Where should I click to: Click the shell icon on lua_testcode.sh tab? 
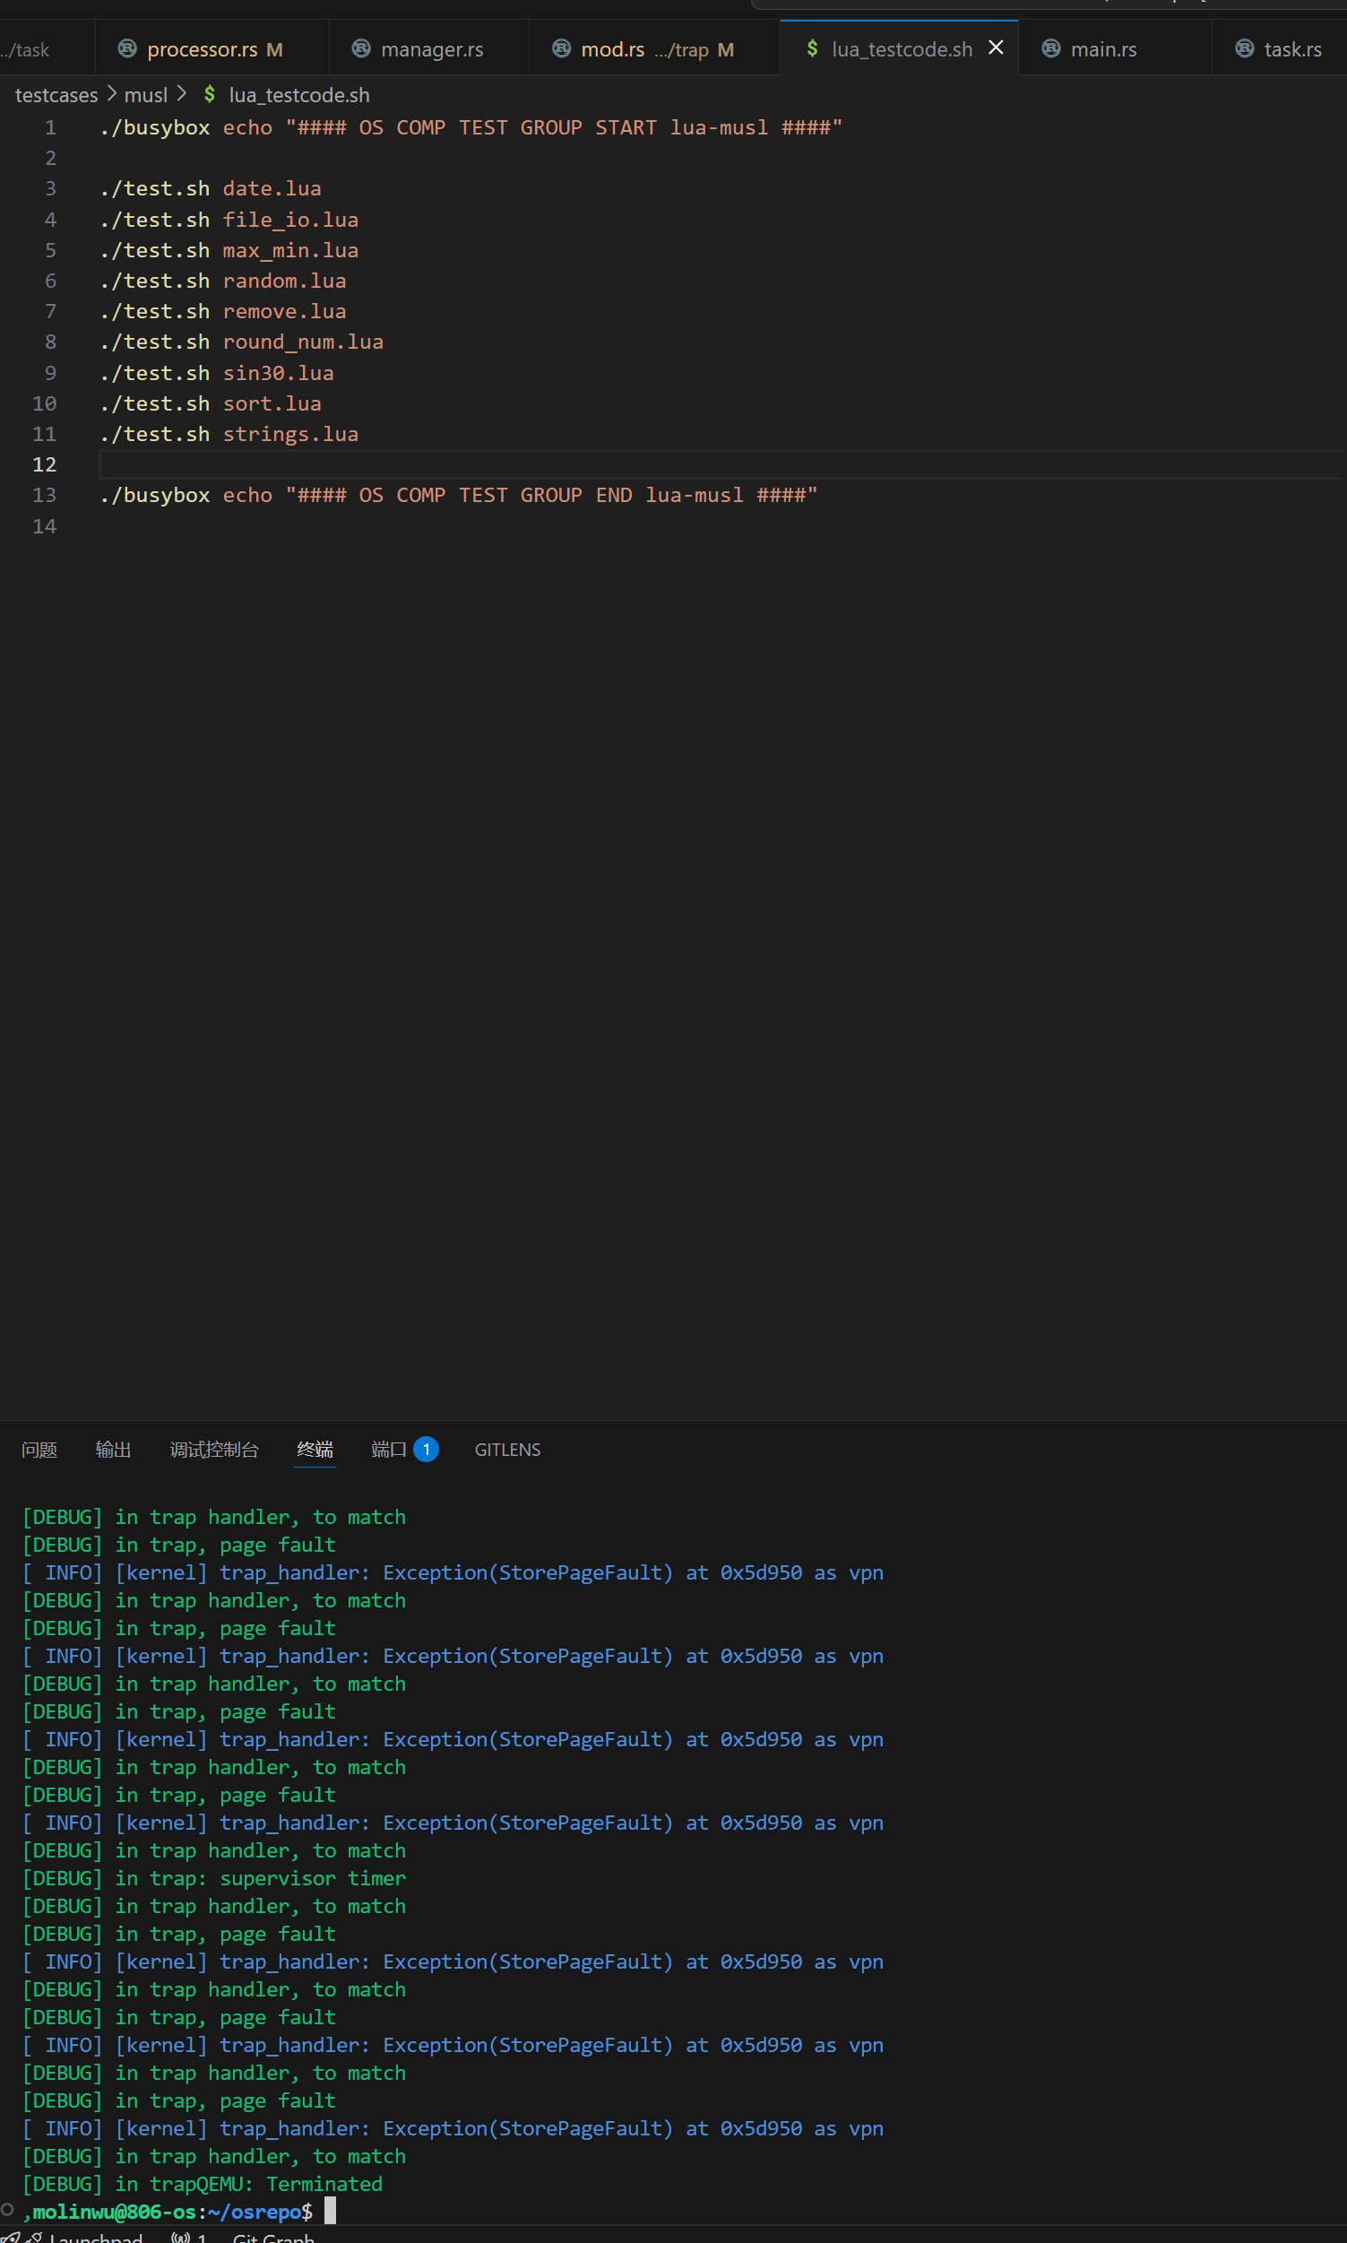tap(812, 48)
